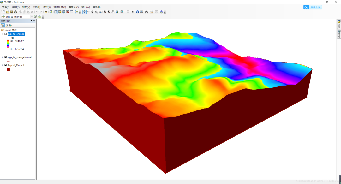341x184 pixels.
Task: Open the Standard toolbar options dropdown arrow
Action: [80, 13]
